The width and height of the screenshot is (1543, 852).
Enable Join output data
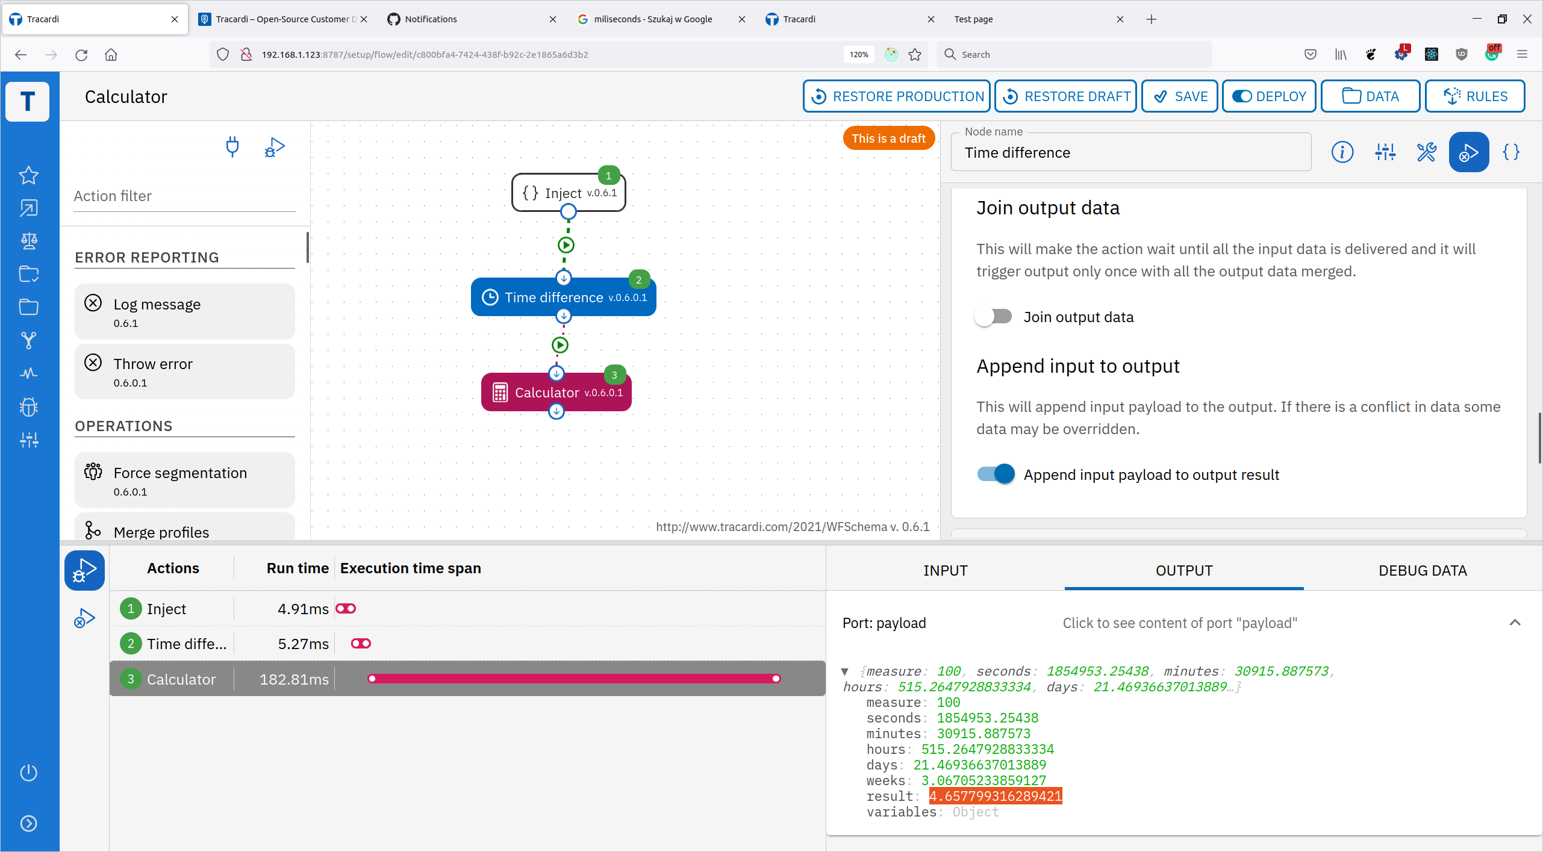[993, 316]
